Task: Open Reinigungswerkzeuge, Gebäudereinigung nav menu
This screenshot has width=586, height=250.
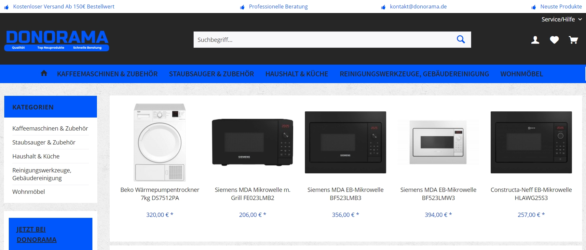Action: tap(414, 74)
